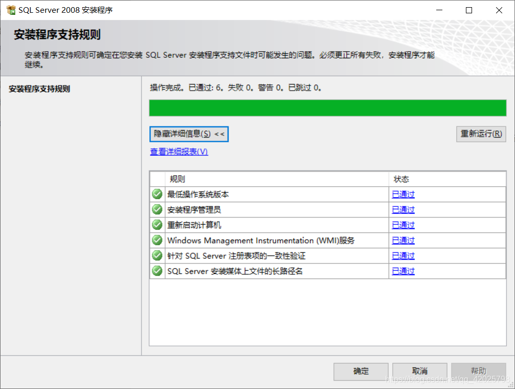
Task: Select 针对 SQL Server 注册表项的一致性验证 text
Action: 236,256
